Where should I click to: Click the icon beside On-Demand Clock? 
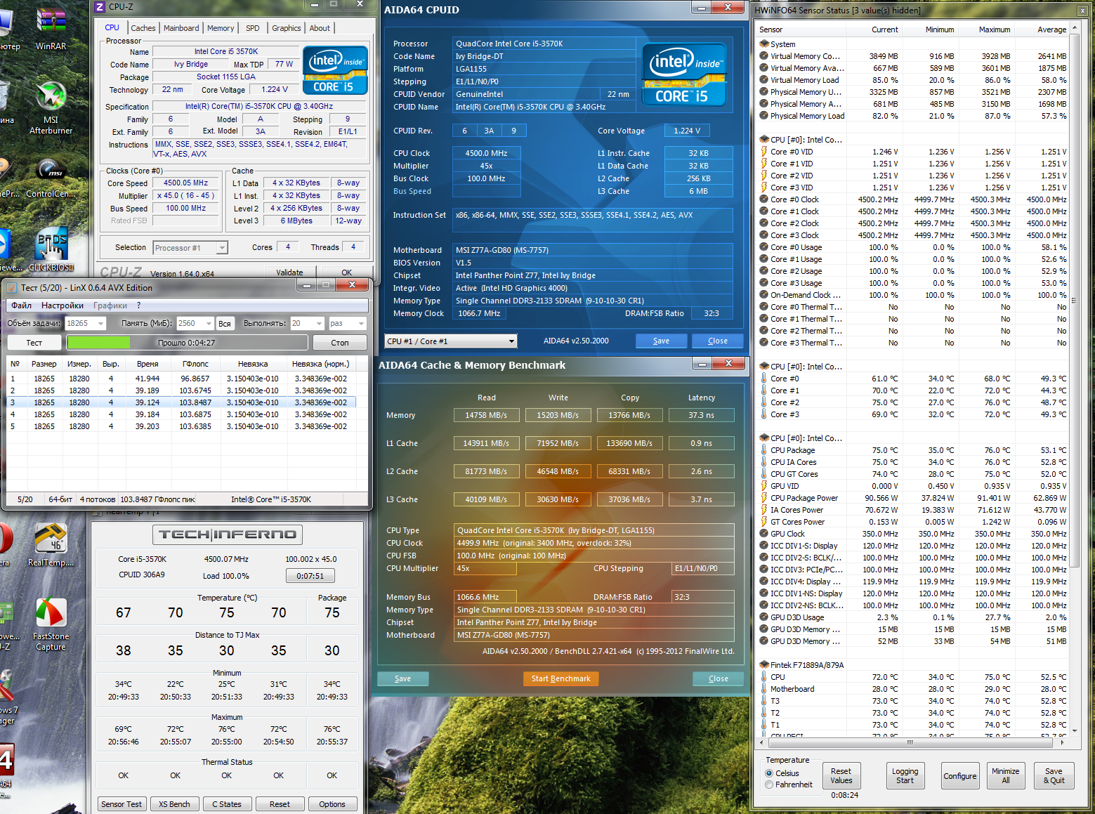click(x=764, y=294)
